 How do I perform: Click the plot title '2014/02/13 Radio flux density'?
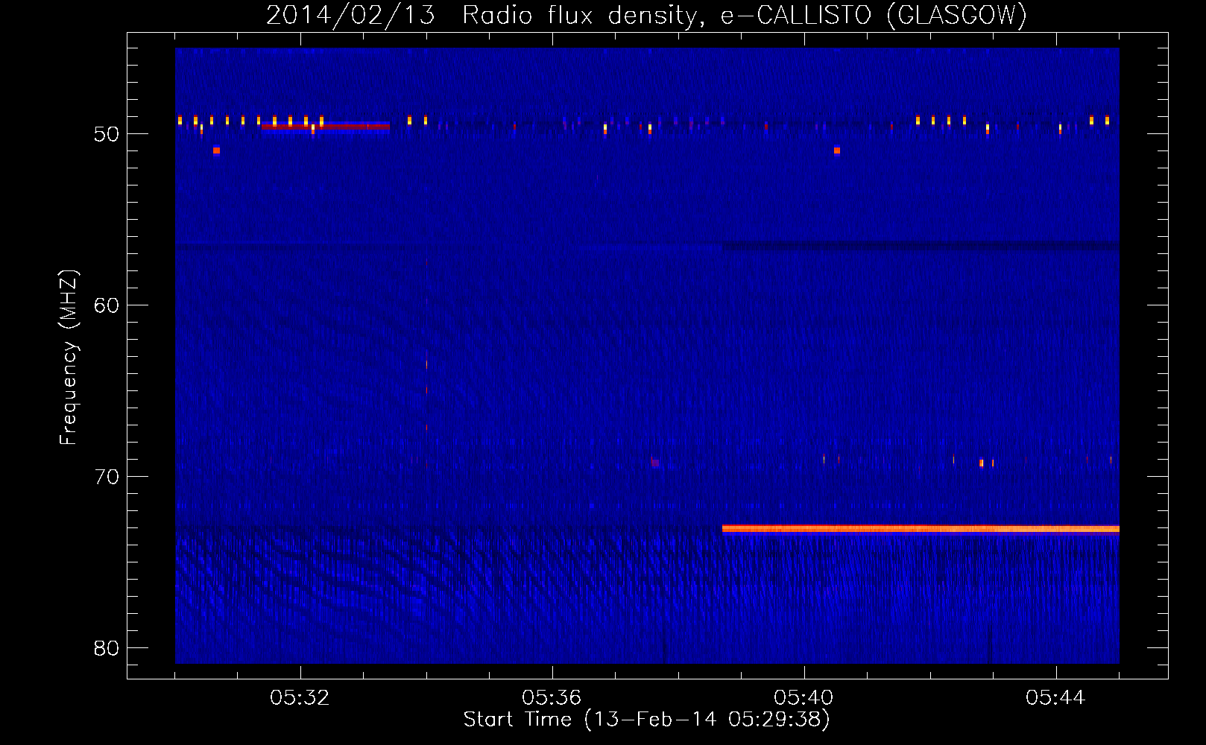[484, 15]
